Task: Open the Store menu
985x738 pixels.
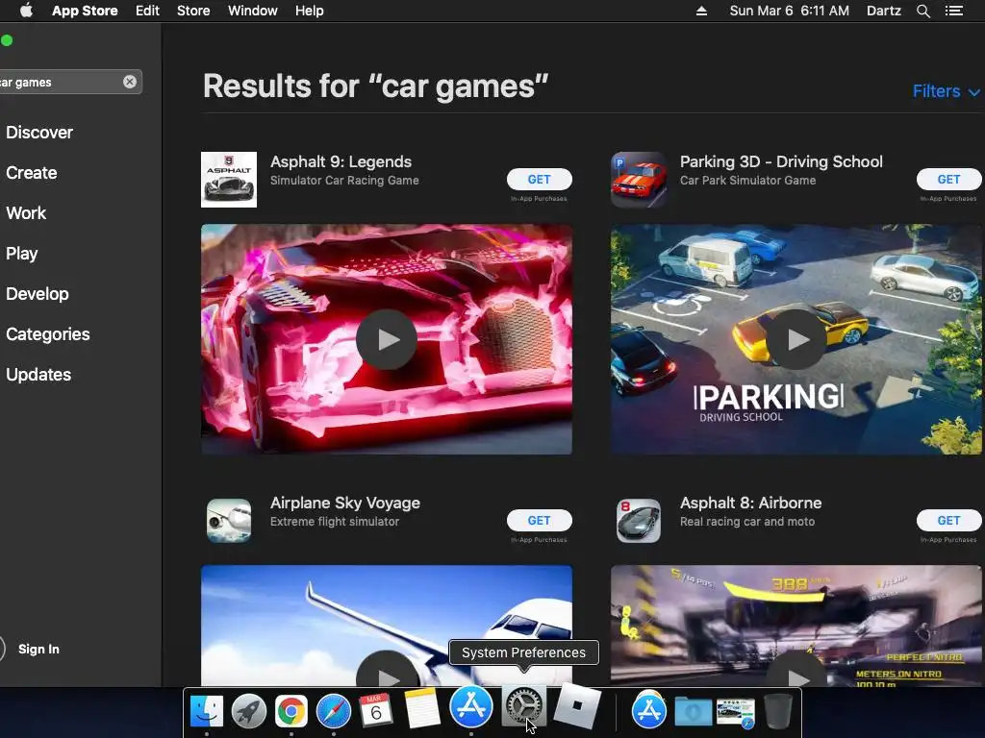Action: pos(193,11)
